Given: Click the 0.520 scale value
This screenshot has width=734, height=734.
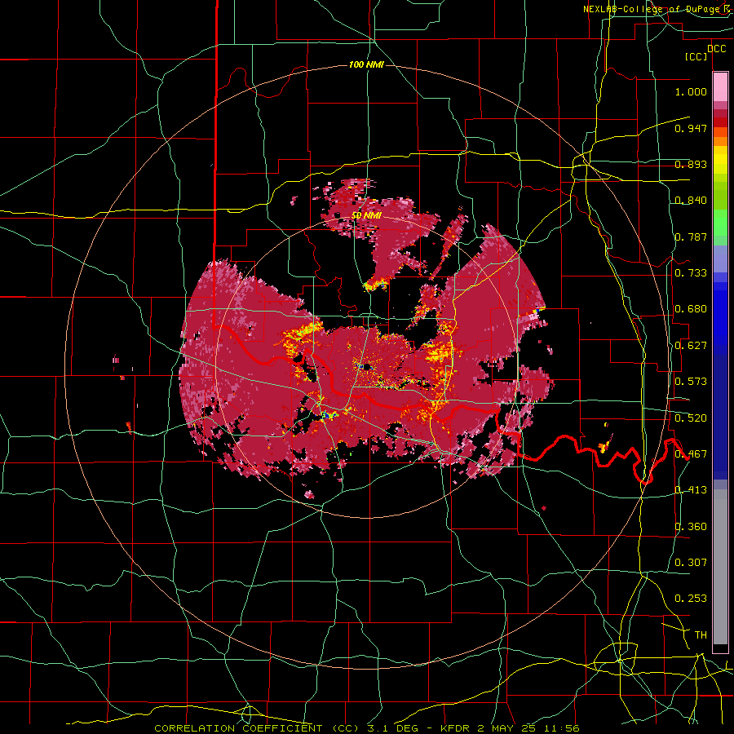Looking at the screenshot, I should [691, 418].
